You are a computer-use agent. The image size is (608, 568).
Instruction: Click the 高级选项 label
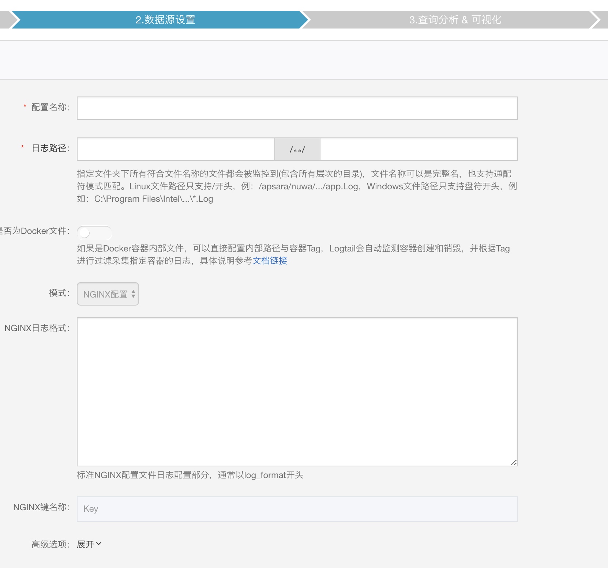coord(50,544)
